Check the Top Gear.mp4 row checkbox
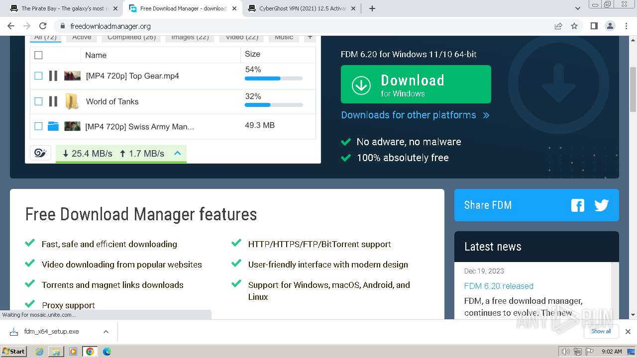 pyautogui.click(x=38, y=76)
